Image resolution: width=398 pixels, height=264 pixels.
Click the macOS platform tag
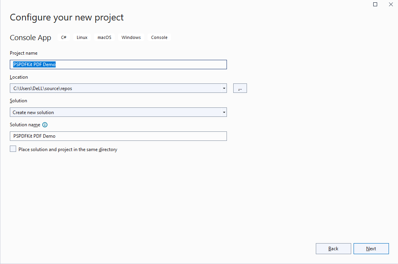click(x=104, y=37)
